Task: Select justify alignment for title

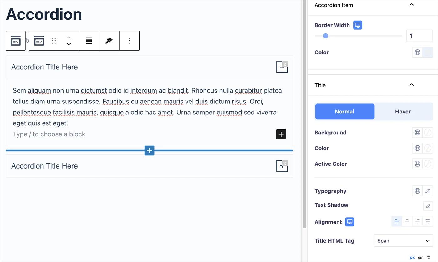Action: click(428, 222)
